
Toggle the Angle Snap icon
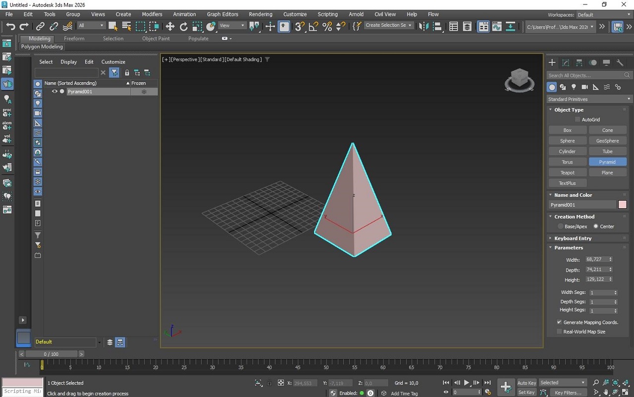[313, 26]
